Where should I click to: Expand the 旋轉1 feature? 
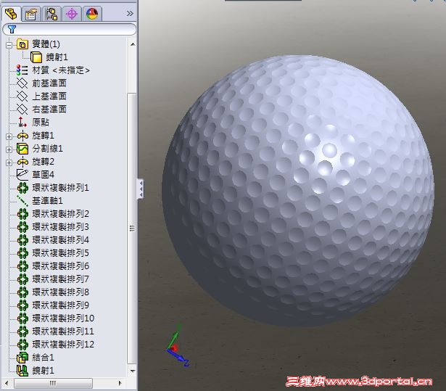(x=9, y=136)
